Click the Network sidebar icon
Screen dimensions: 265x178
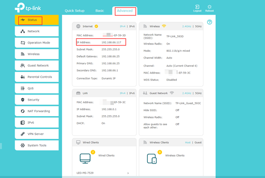click(x=23, y=31)
